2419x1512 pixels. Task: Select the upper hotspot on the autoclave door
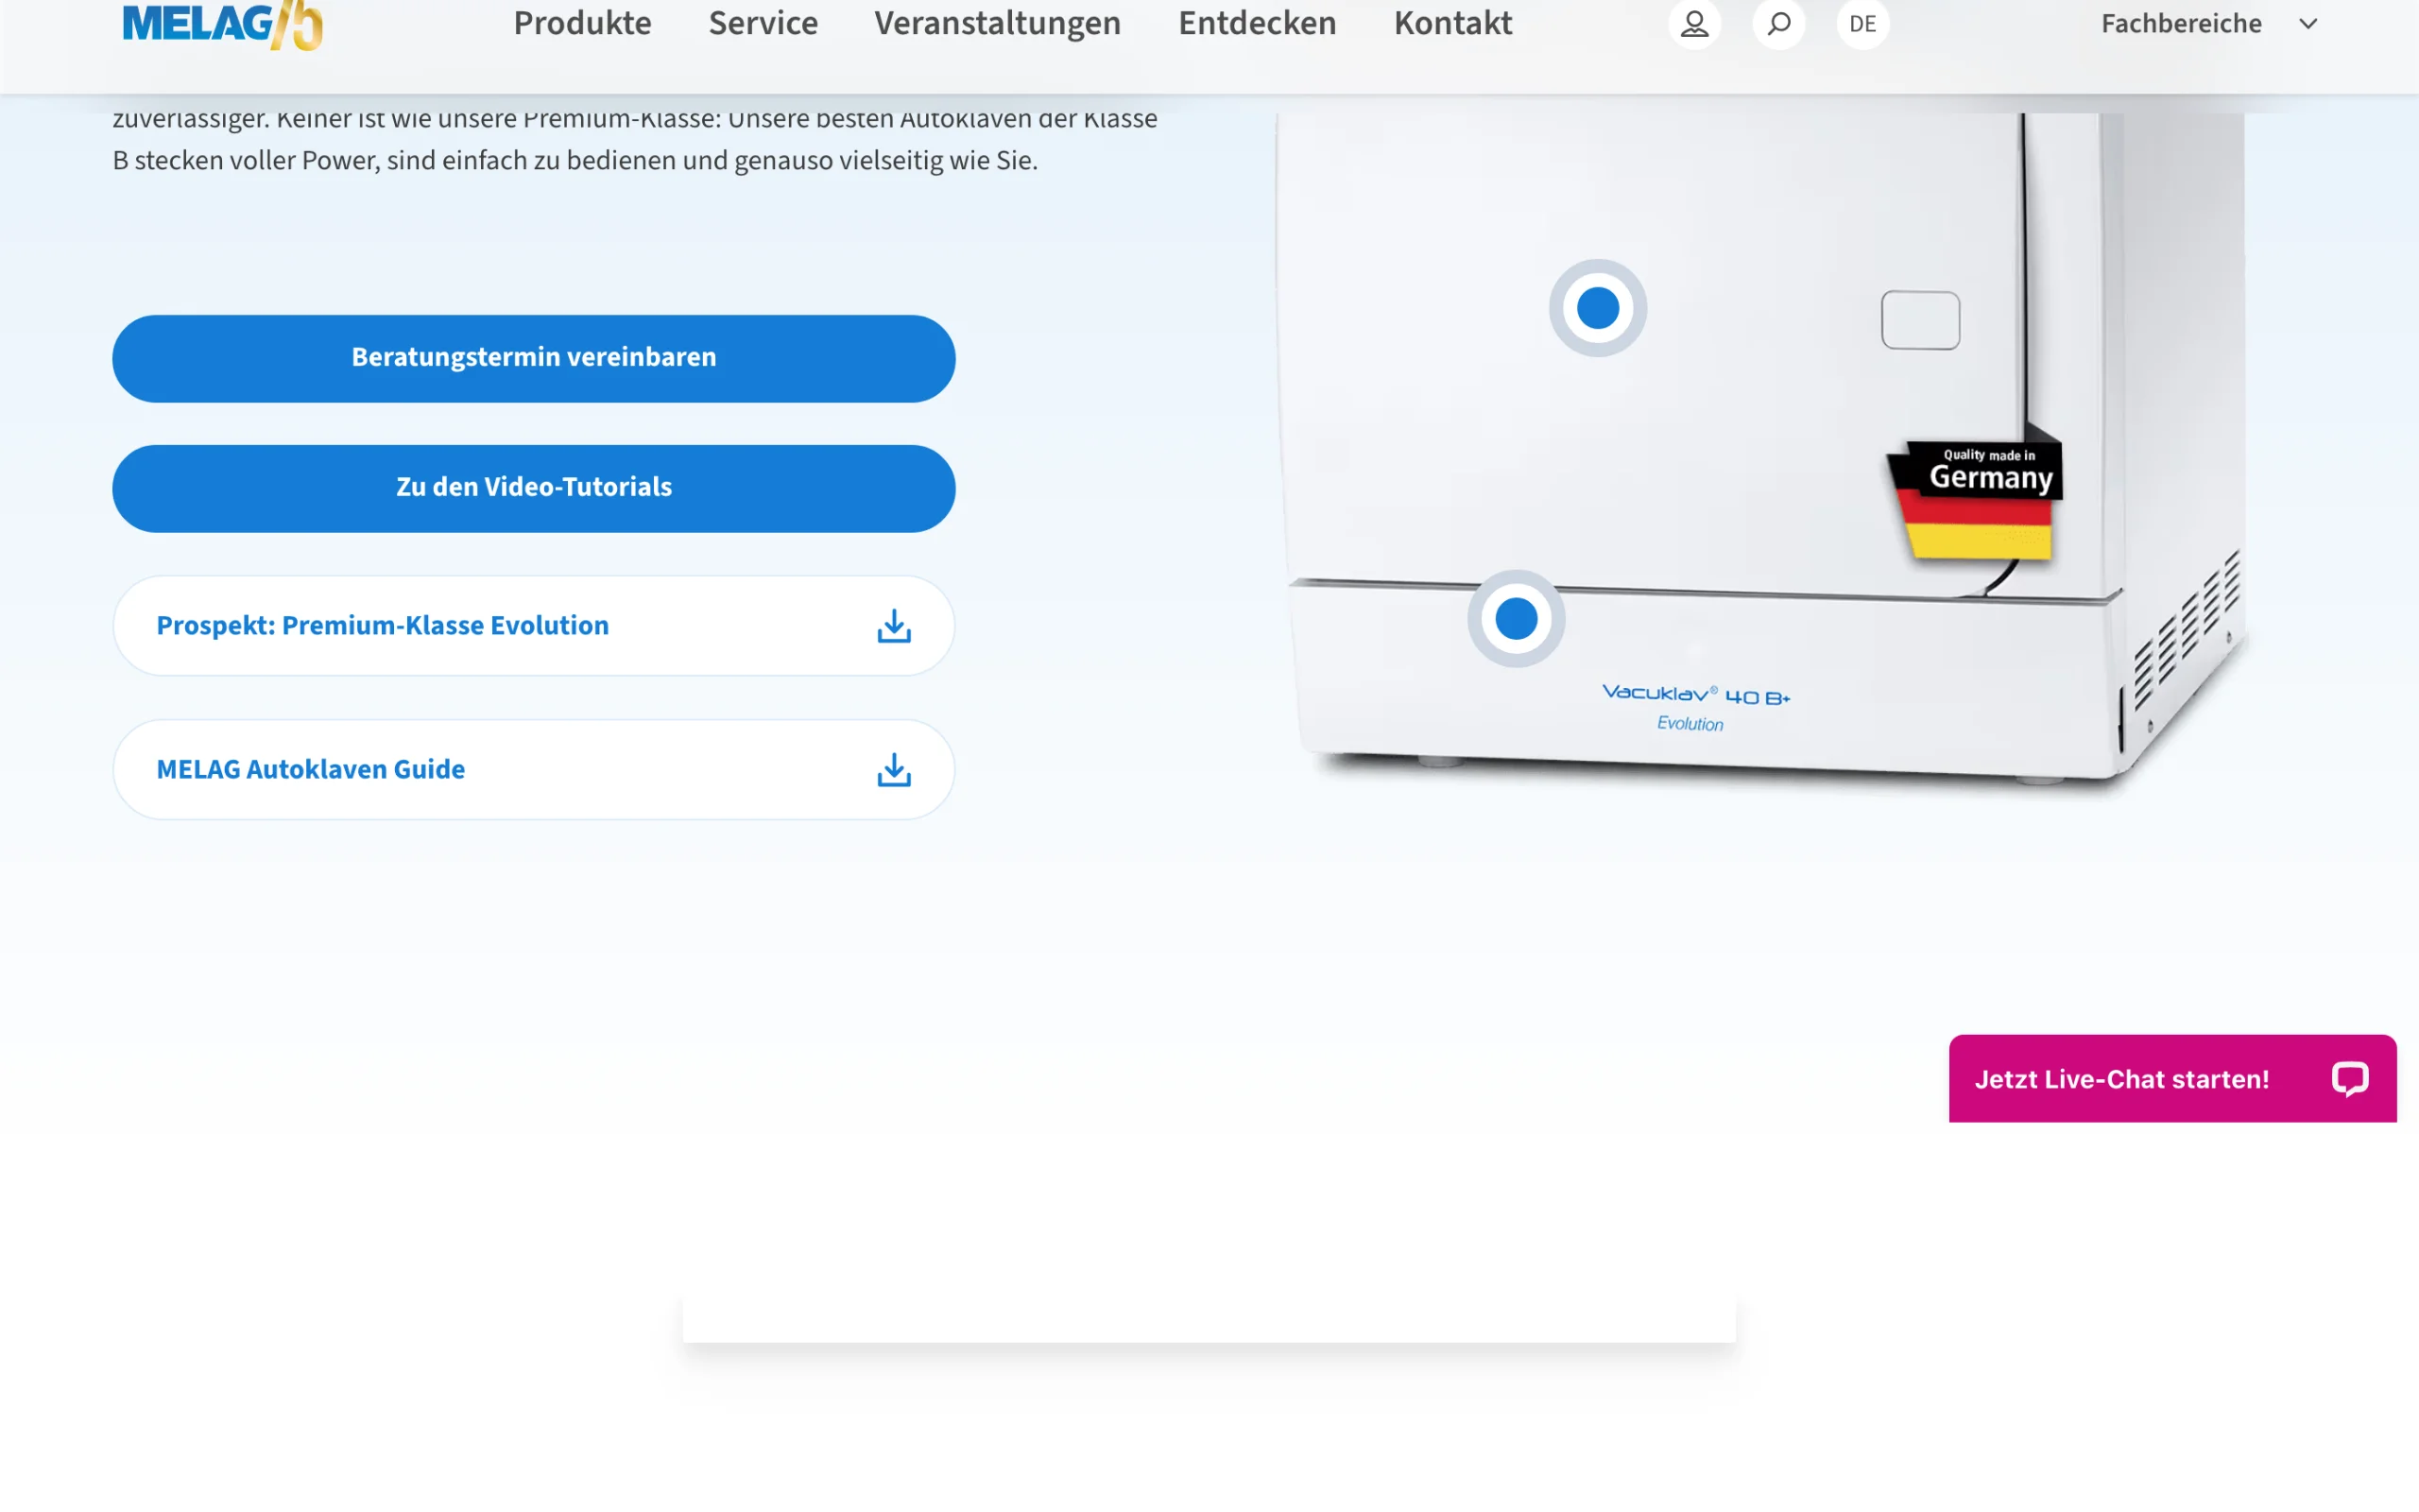pyautogui.click(x=1597, y=308)
